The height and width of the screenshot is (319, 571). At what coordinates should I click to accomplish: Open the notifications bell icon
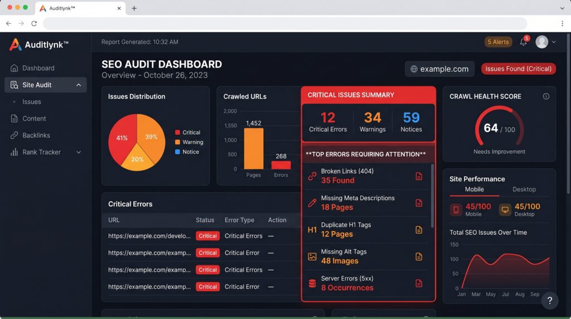523,42
